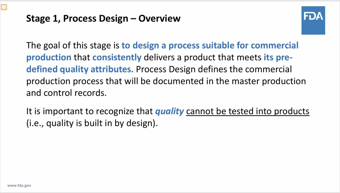Click the phrase 'It is important to recognize that'
This screenshot has width=340, height=193.
click(89, 111)
